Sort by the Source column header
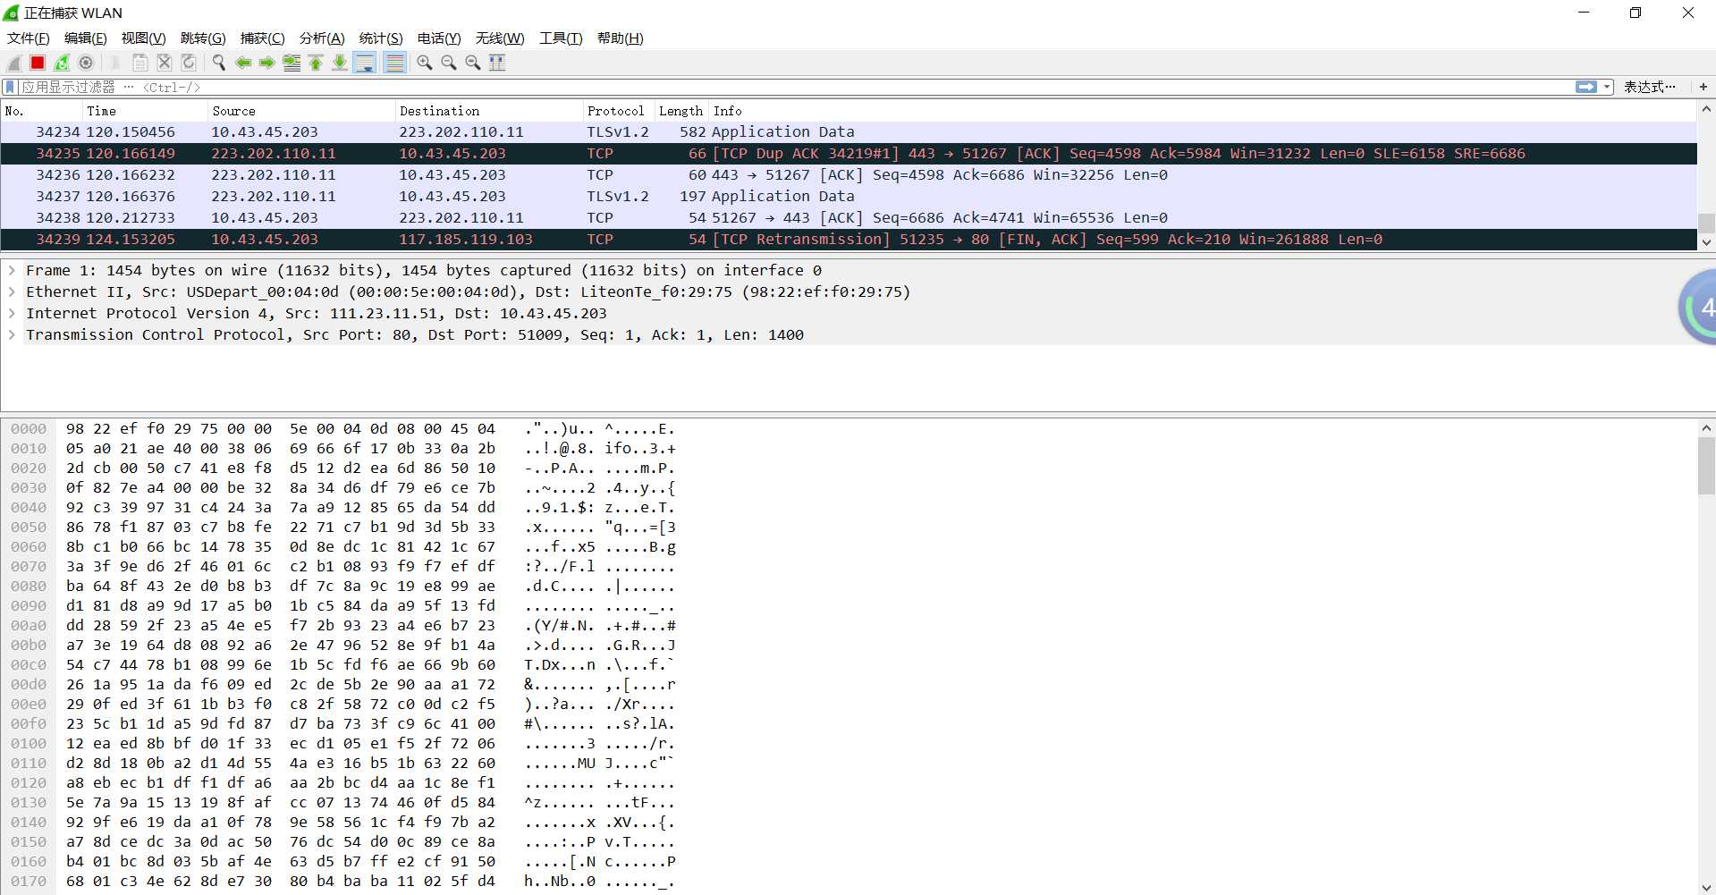1716x895 pixels. (300, 111)
